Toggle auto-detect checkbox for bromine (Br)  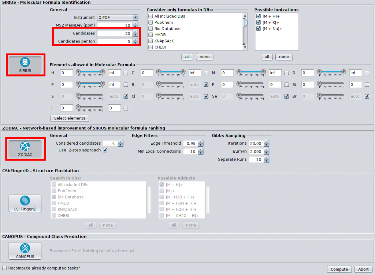[367, 96]
